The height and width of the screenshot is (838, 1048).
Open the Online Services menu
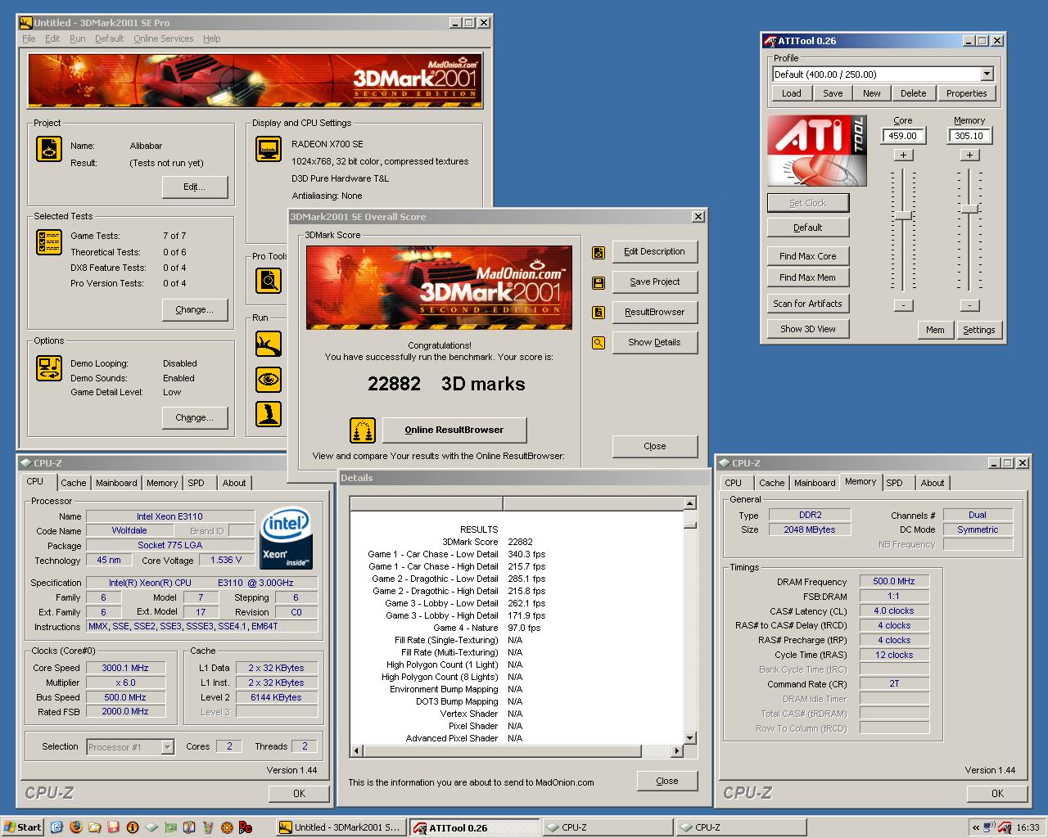[164, 38]
